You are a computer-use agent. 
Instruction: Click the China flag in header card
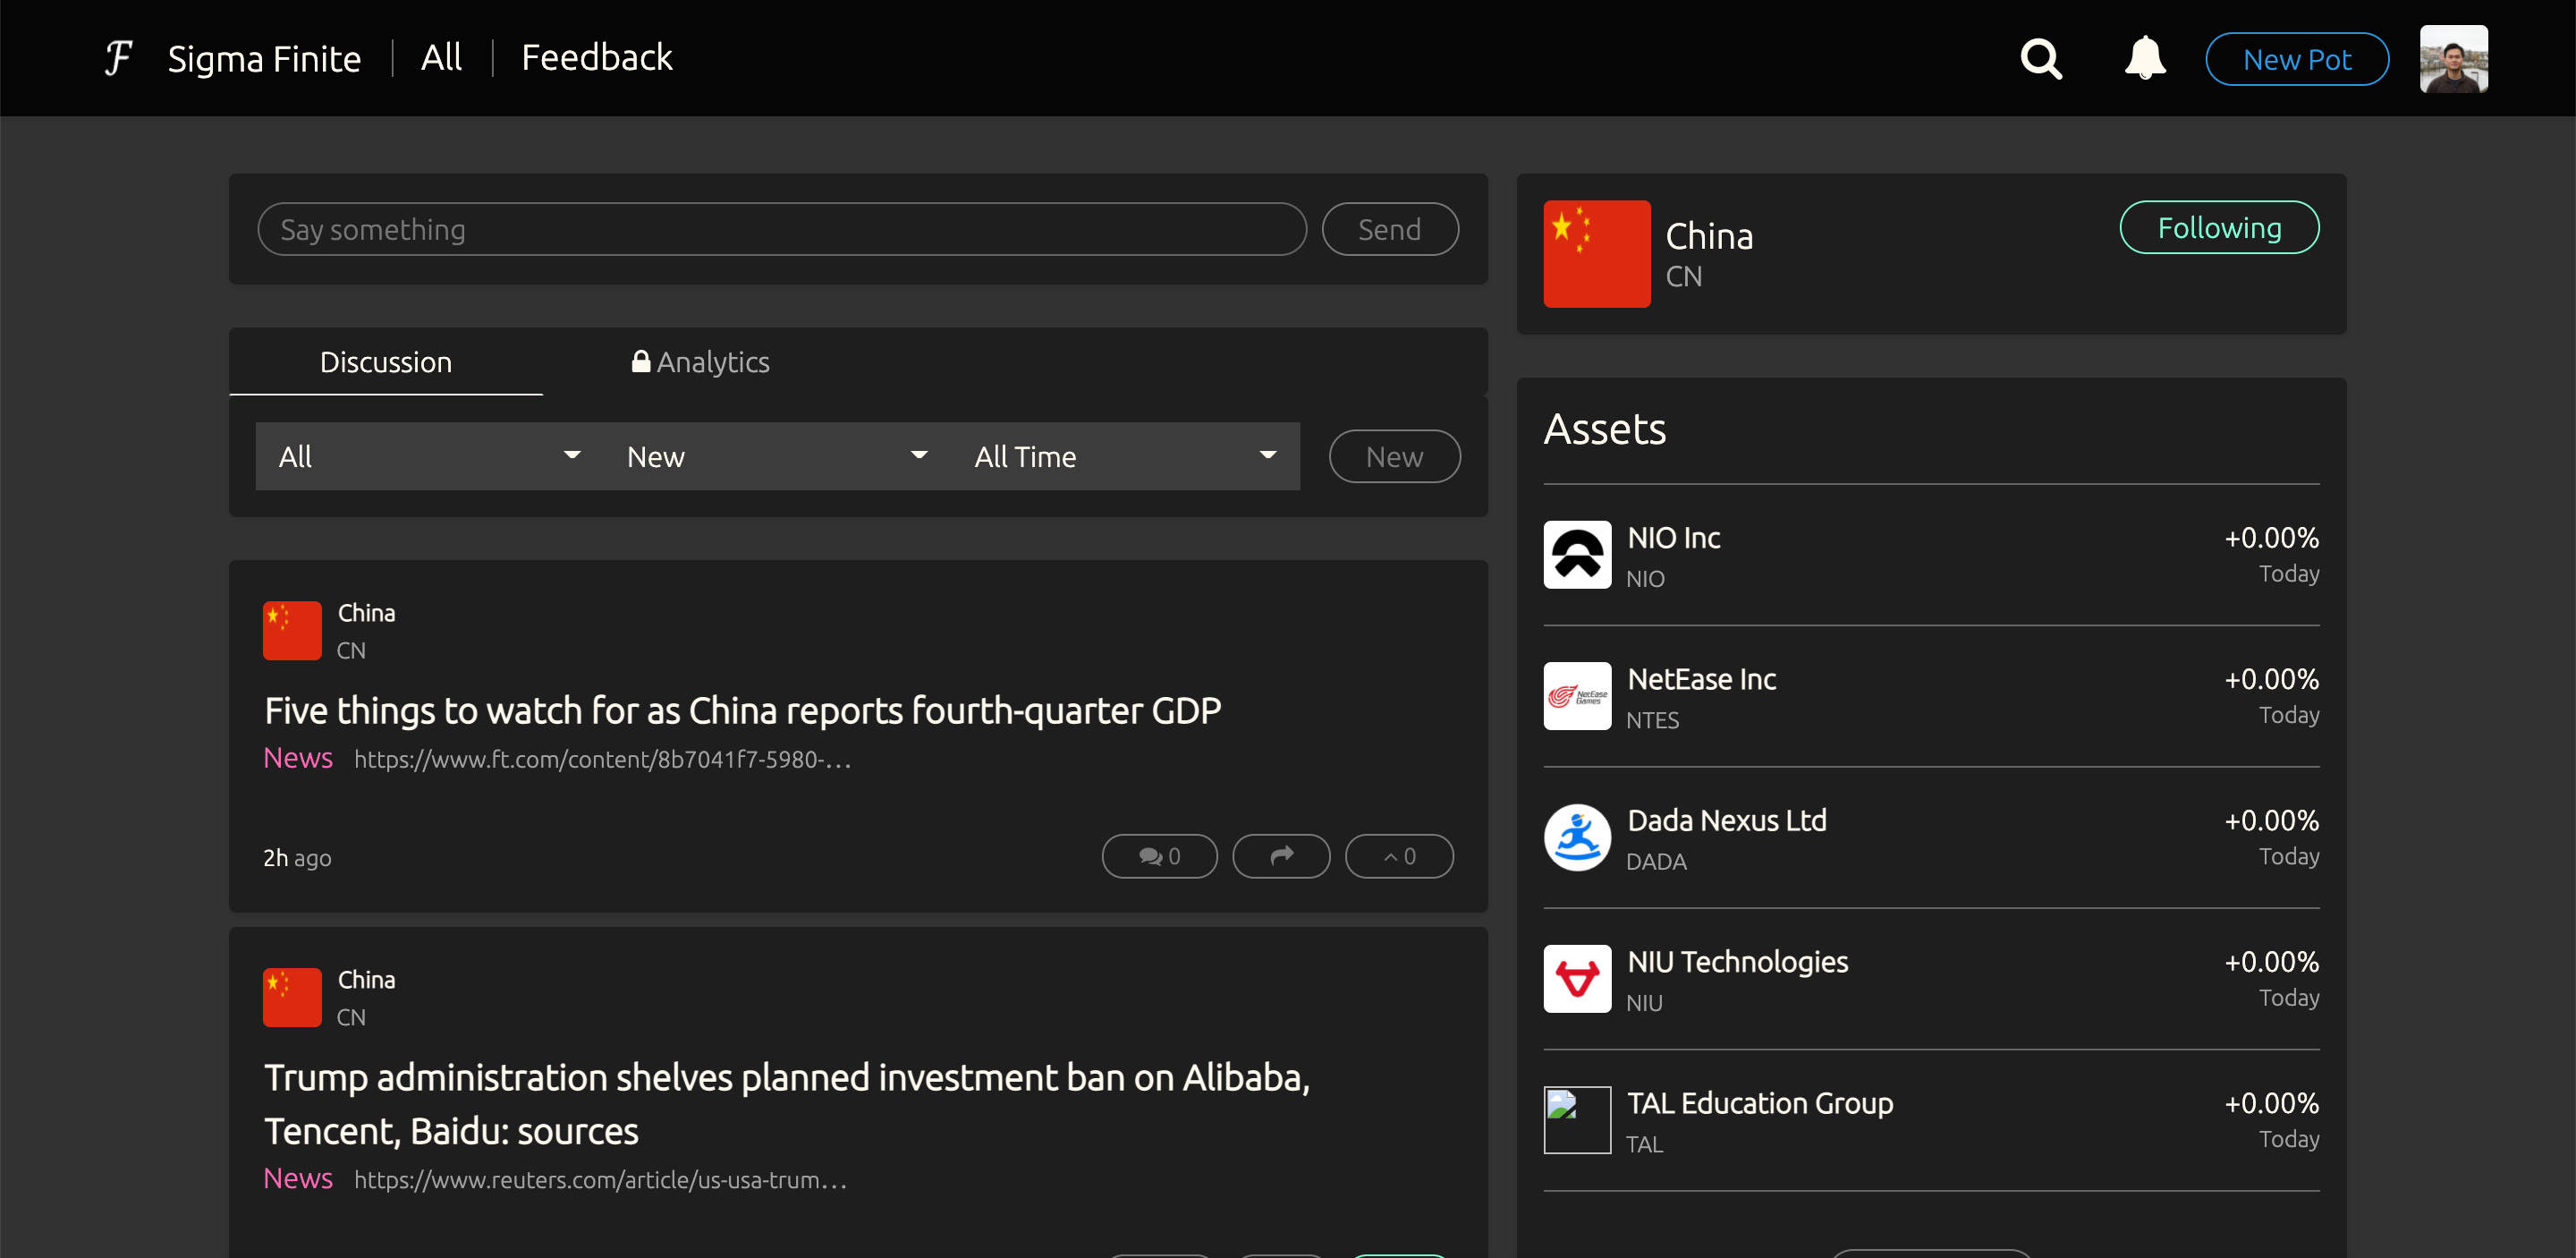pyautogui.click(x=1596, y=253)
